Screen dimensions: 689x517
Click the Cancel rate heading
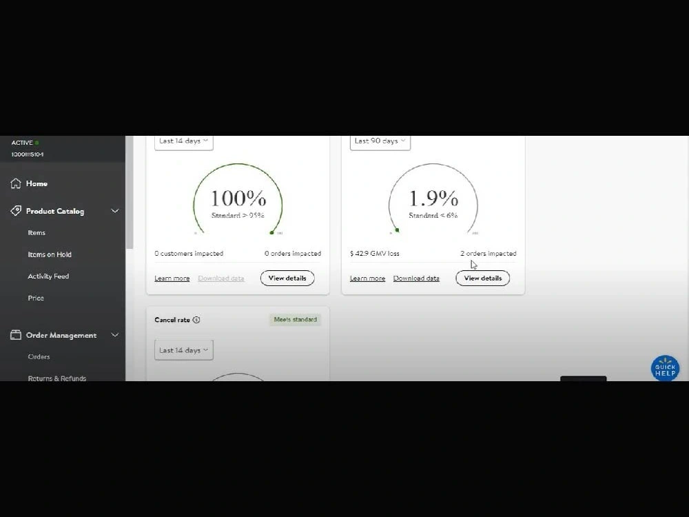point(172,320)
